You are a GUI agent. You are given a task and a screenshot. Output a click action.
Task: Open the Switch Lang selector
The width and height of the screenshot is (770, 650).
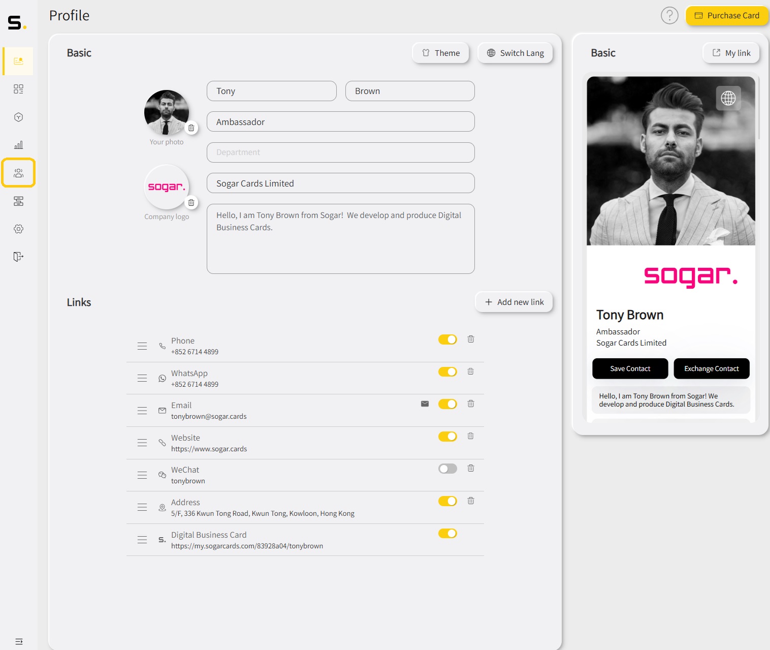pos(515,53)
